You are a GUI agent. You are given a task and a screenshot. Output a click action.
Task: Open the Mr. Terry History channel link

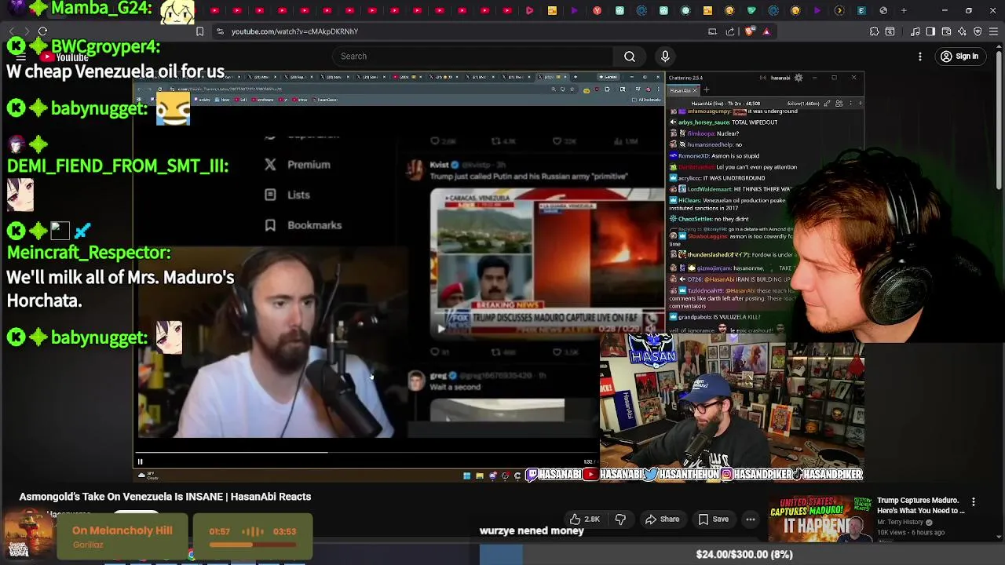901,523
